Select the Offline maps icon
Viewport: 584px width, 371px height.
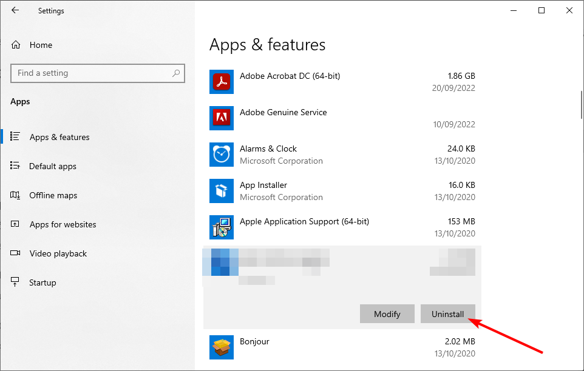(15, 195)
